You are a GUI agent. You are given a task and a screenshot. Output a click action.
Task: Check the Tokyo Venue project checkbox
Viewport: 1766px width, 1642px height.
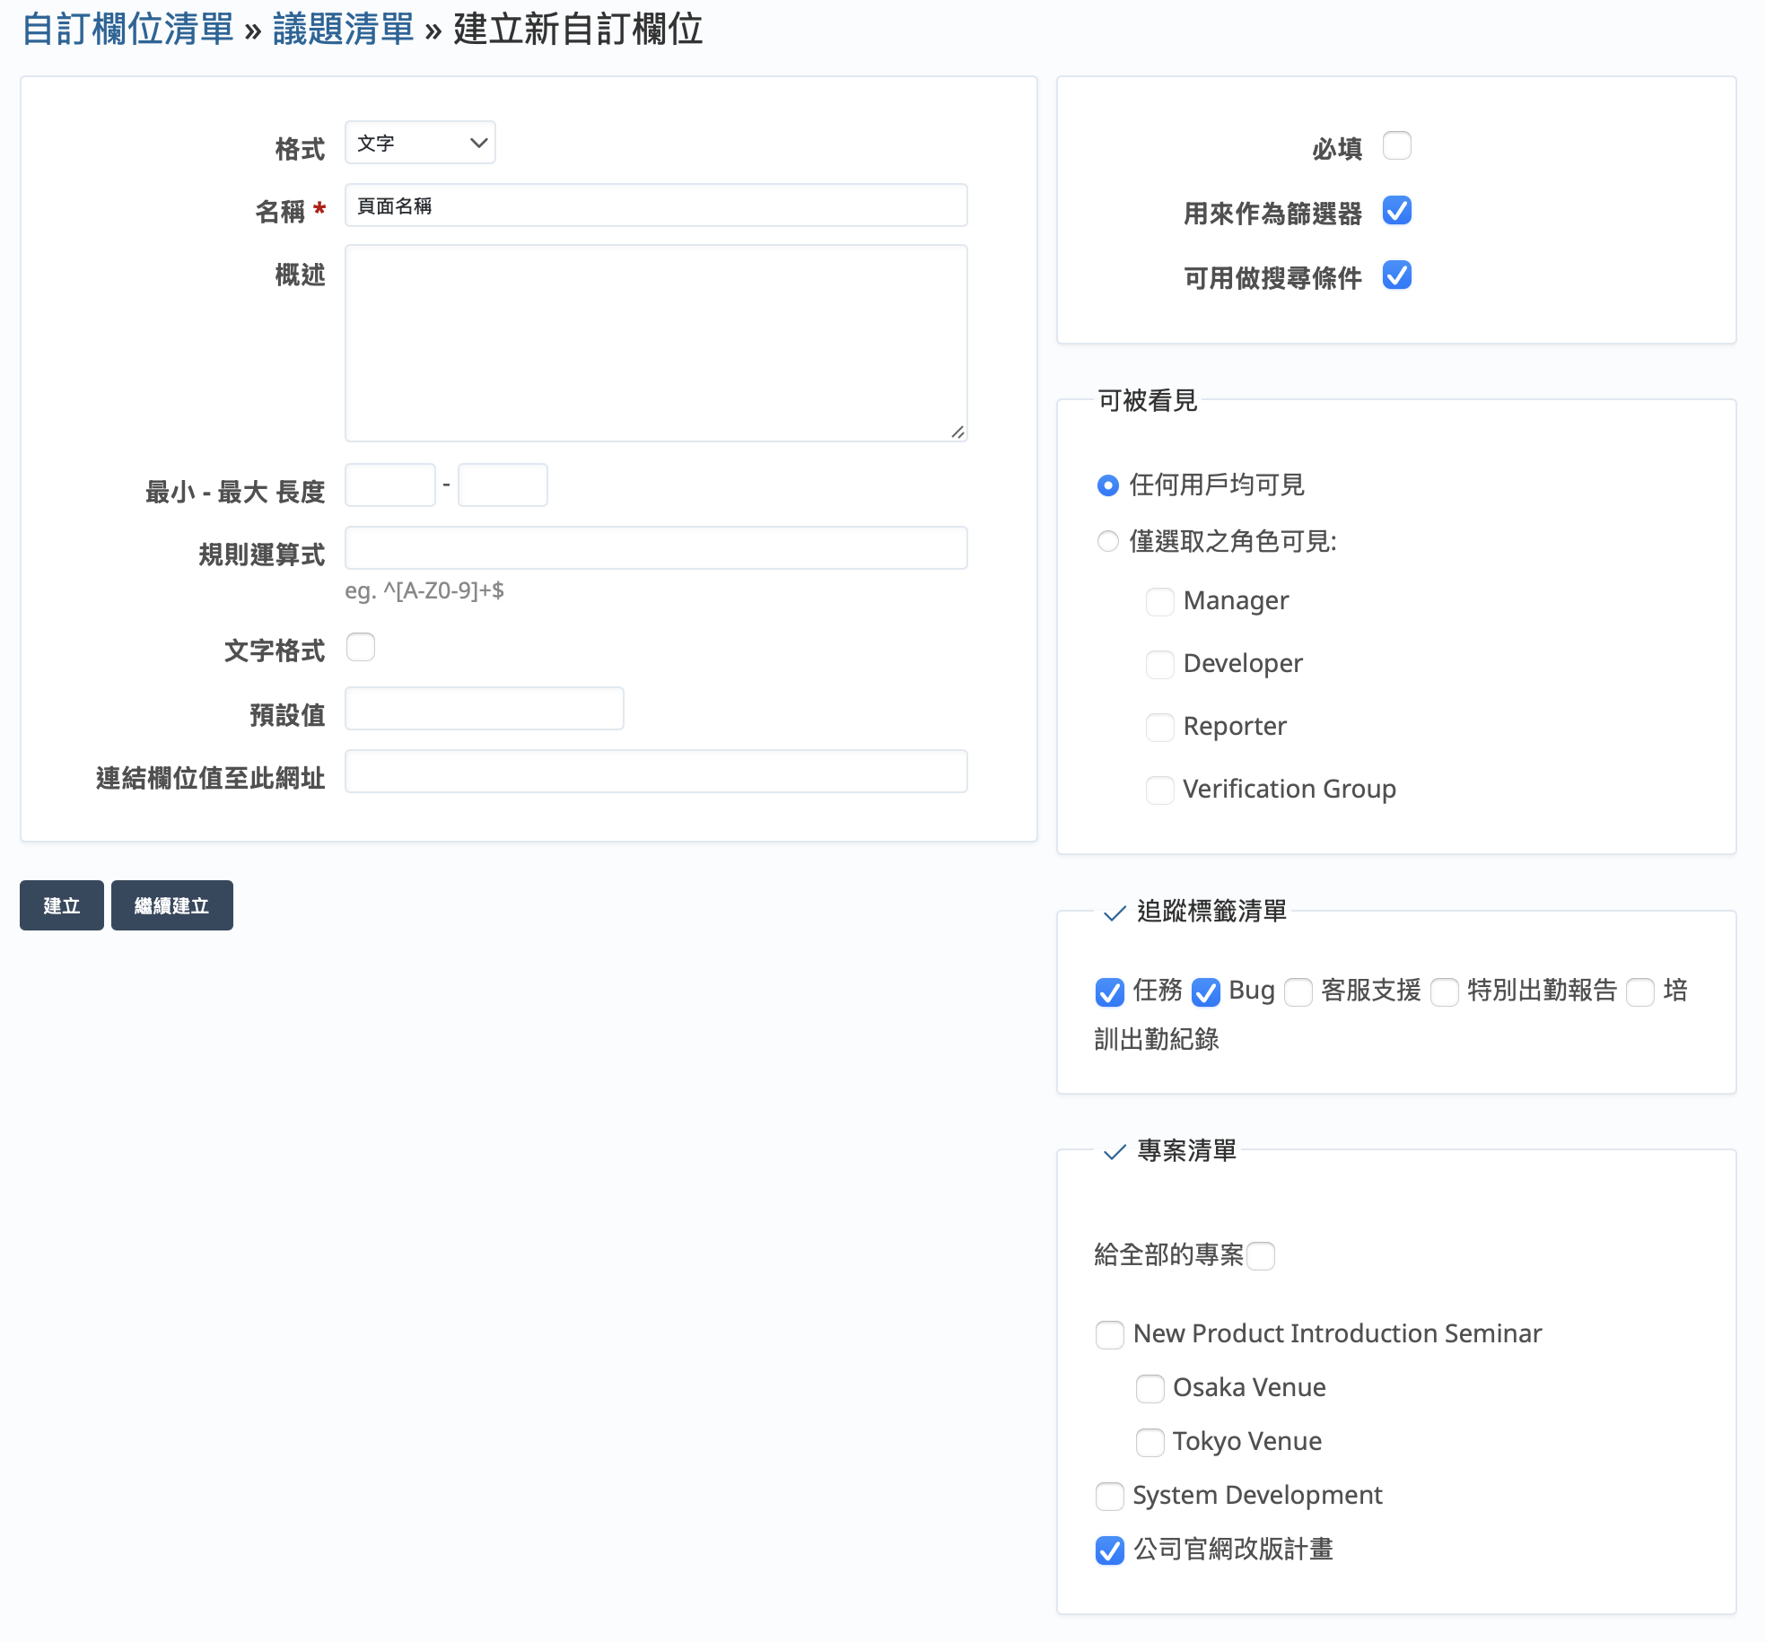1150,1443
